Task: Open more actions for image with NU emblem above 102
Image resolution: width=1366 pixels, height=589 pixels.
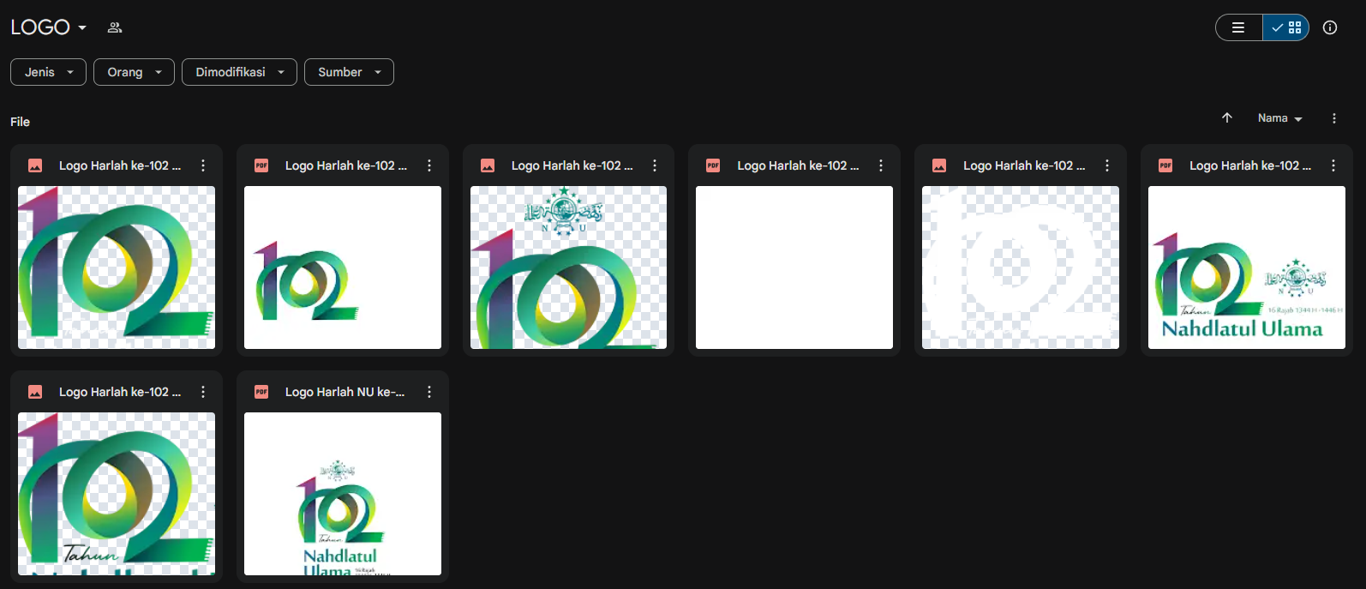Action: (655, 165)
